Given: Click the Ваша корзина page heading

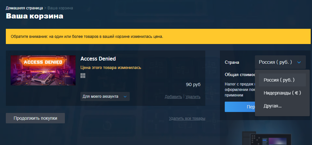Looking at the screenshot, I should click(x=35, y=16).
